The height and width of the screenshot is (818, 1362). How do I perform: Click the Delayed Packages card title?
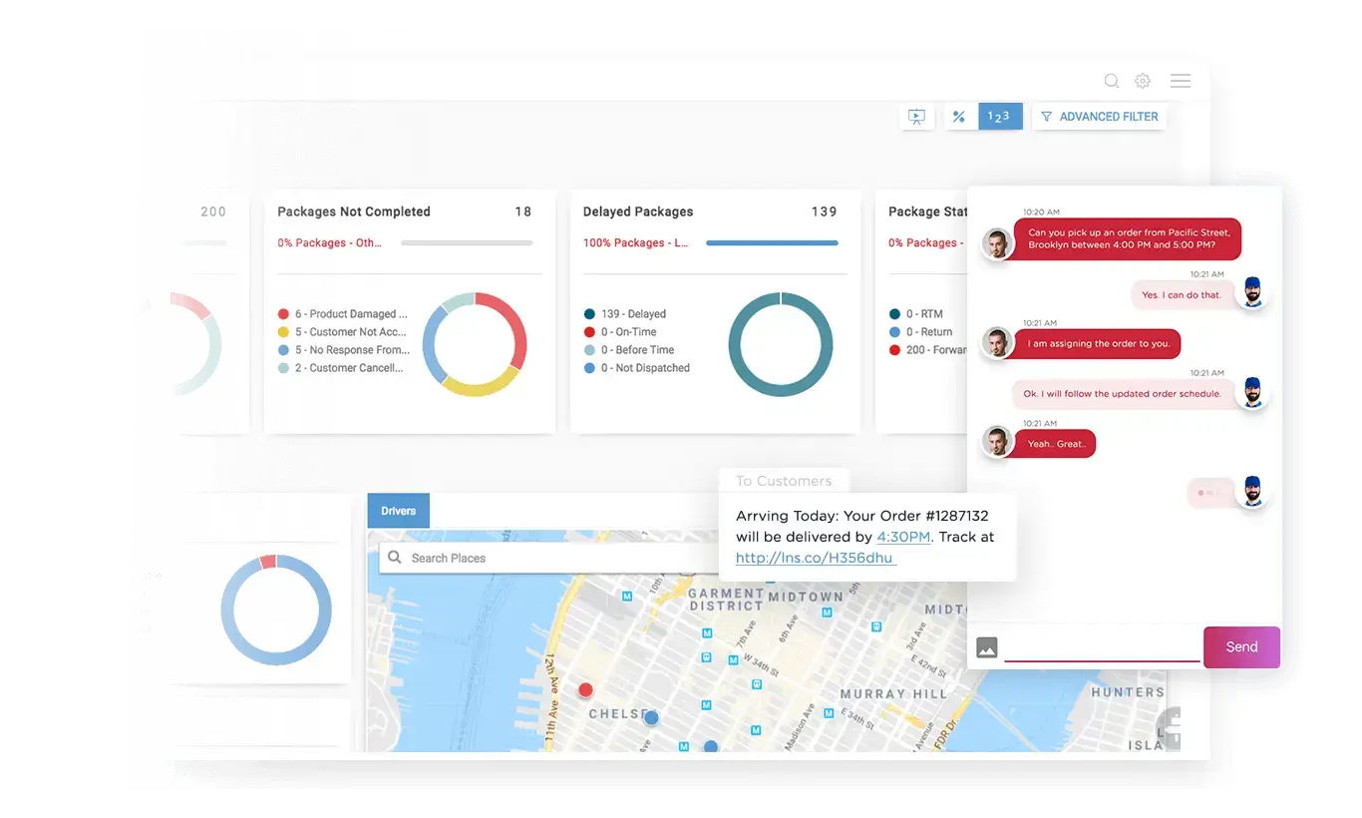point(638,211)
